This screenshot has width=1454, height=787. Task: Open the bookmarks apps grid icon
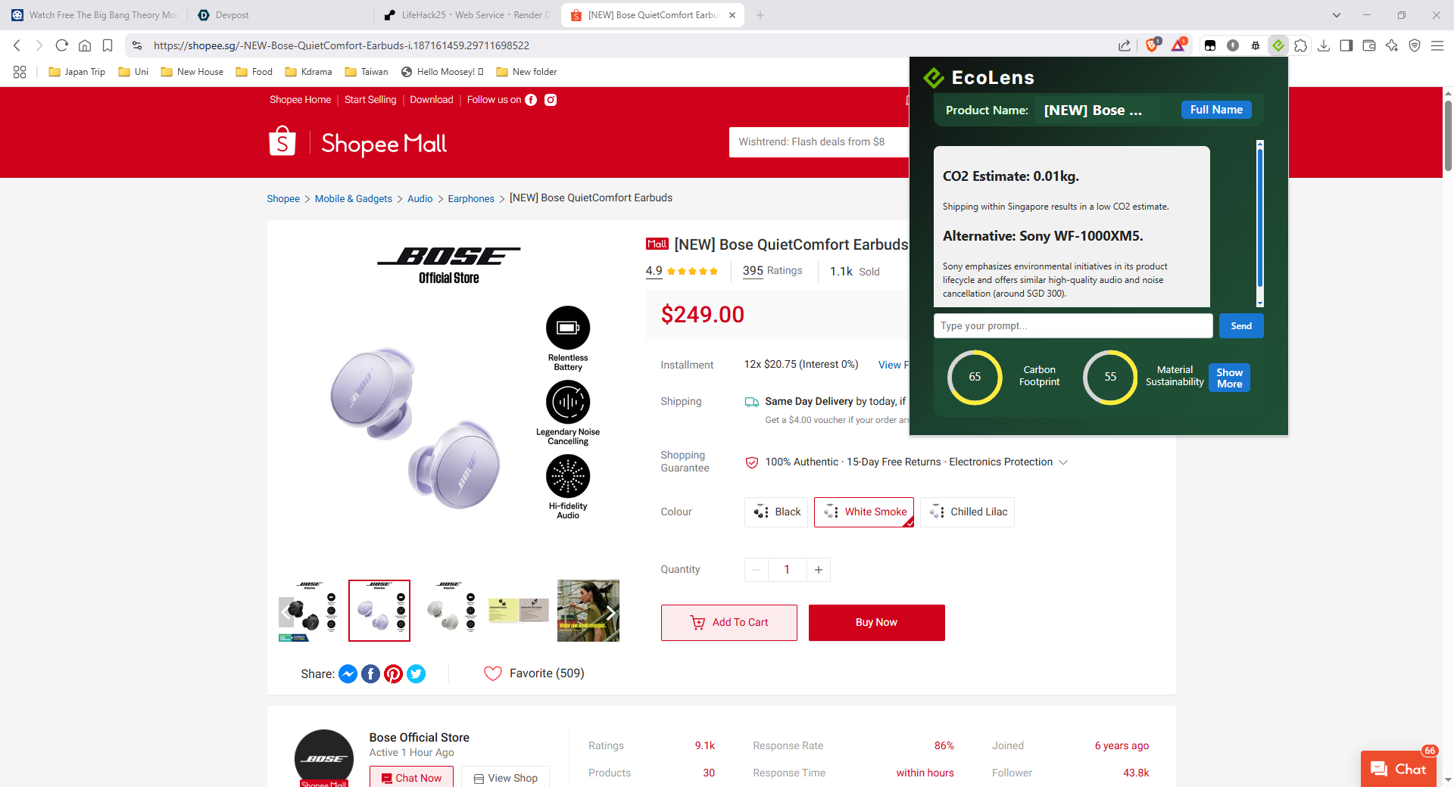tap(20, 72)
